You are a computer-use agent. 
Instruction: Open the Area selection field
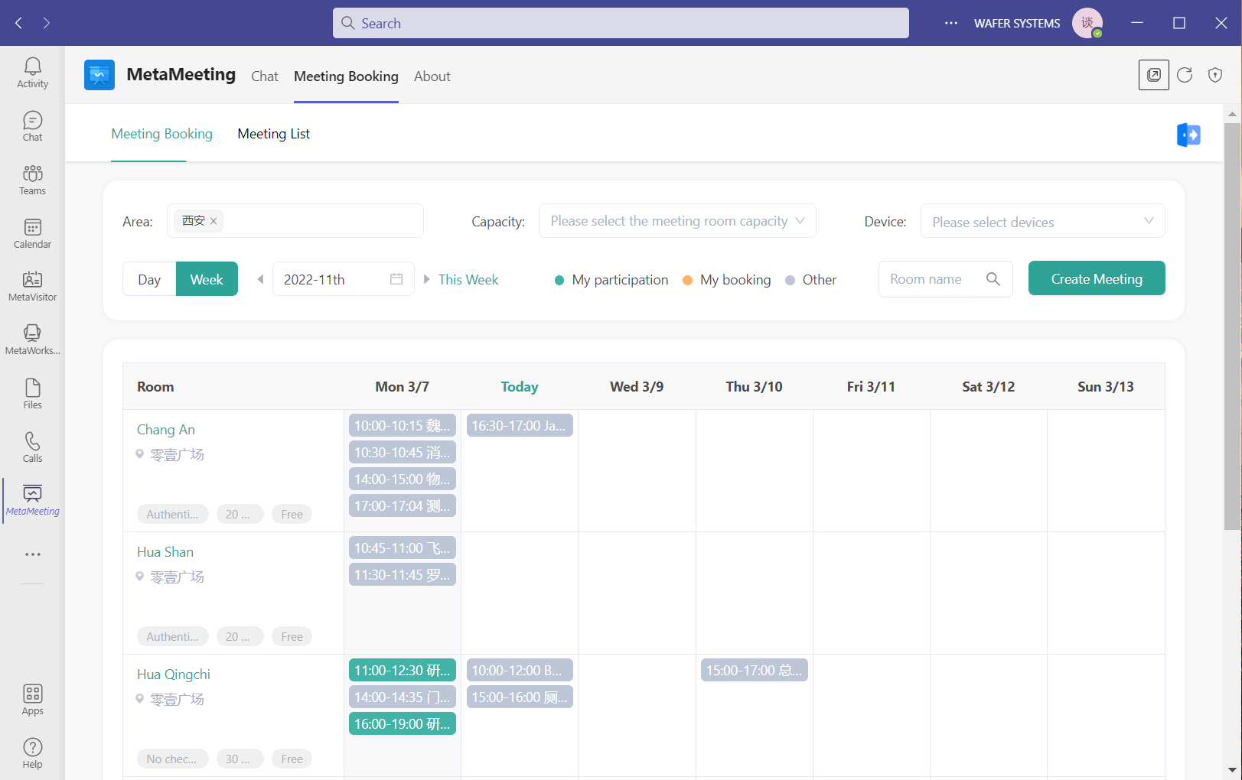tap(295, 221)
